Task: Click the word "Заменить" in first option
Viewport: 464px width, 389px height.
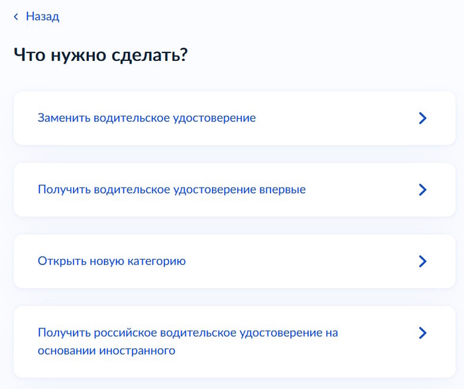Action: pyautogui.click(x=63, y=118)
